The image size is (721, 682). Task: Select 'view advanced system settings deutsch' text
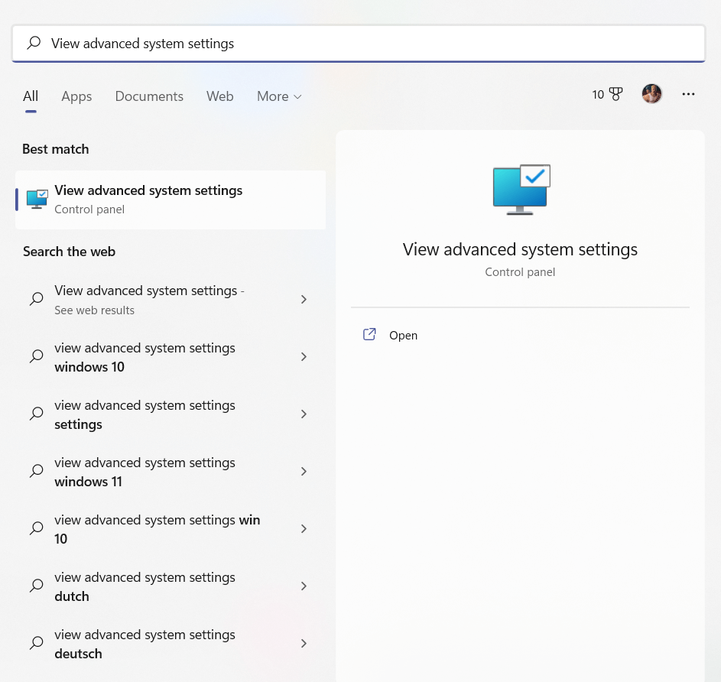click(145, 643)
